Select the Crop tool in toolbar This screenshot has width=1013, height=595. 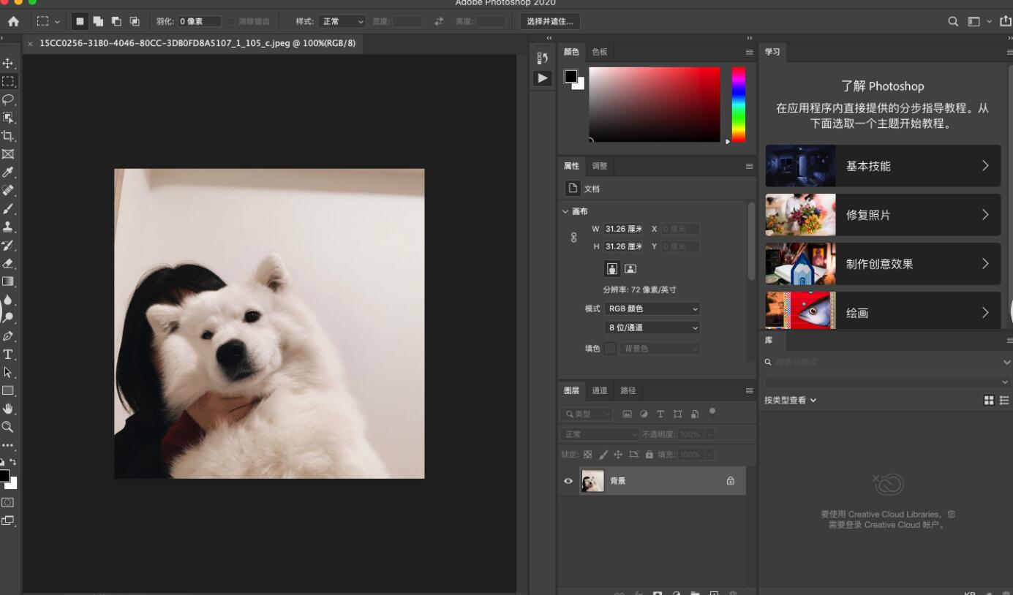coord(8,136)
